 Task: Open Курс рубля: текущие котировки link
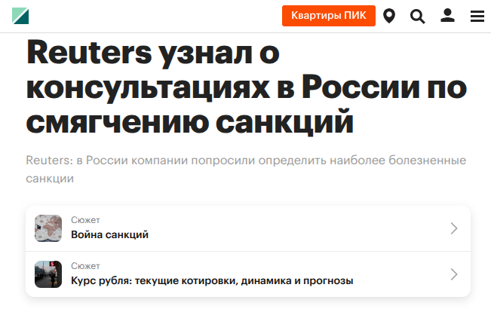coord(212,280)
